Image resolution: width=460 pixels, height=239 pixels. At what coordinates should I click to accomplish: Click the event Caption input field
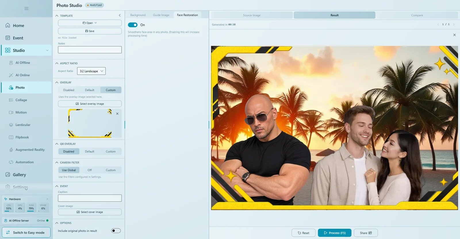click(90, 198)
